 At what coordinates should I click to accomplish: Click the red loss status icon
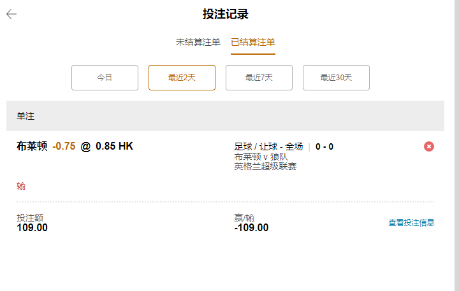click(x=429, y=146)
